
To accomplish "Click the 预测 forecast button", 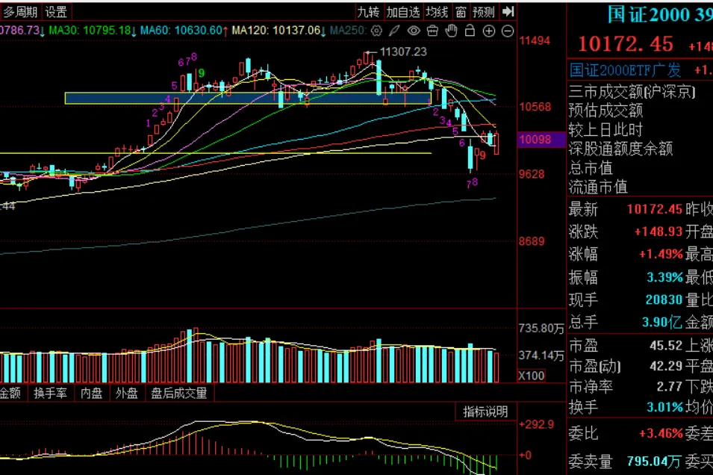I will click(x=483, y=12).
